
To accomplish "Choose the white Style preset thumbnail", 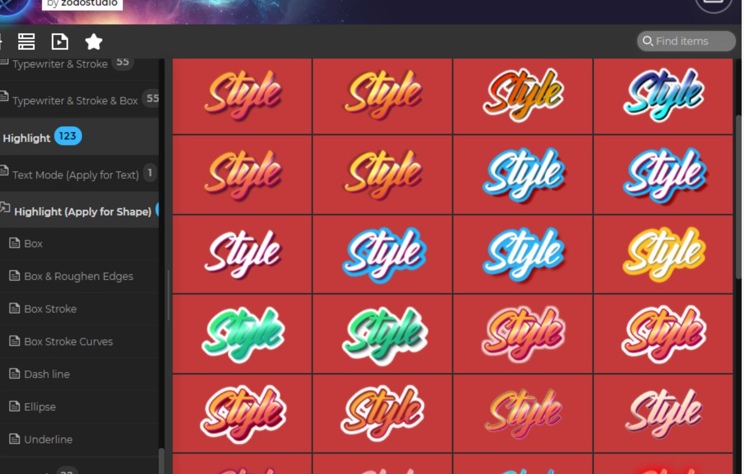I will click(x=242, y=254).
